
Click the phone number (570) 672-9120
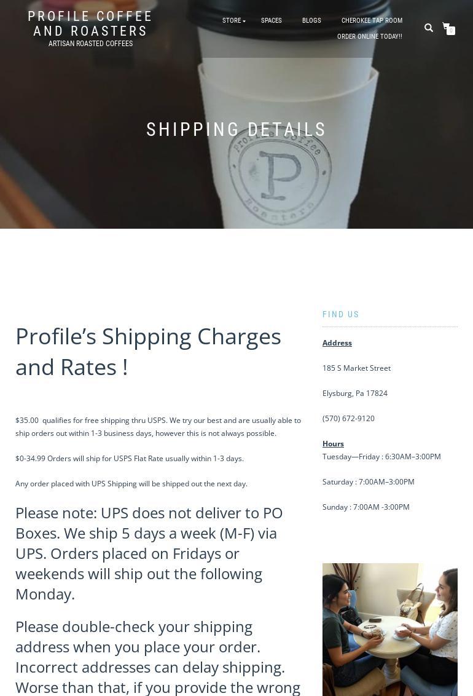coord(348,419)
